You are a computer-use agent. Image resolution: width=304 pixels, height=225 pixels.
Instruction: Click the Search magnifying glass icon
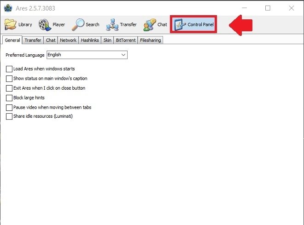point(78,24)
